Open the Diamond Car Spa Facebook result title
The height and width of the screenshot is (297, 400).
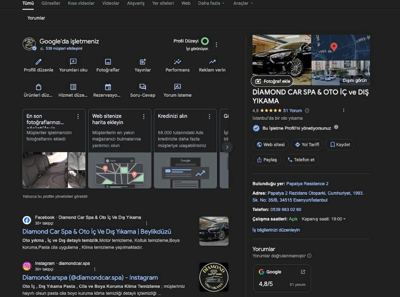(97, 232)
